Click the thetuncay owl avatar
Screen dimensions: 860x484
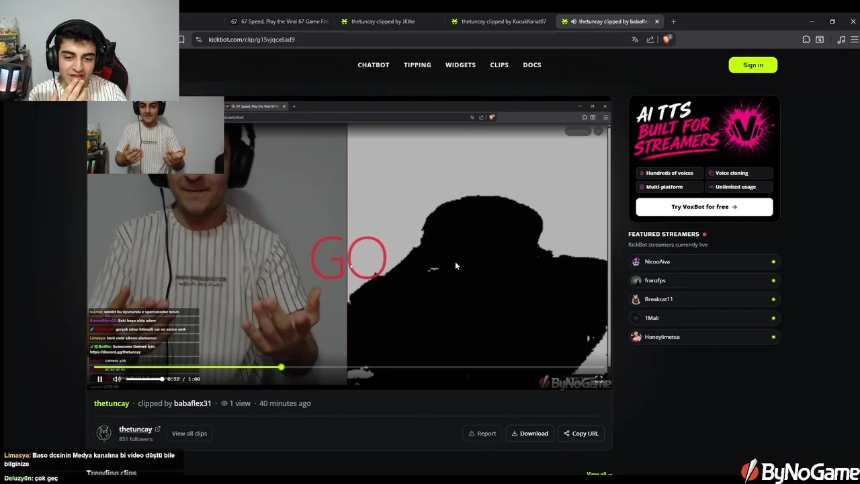103,433
